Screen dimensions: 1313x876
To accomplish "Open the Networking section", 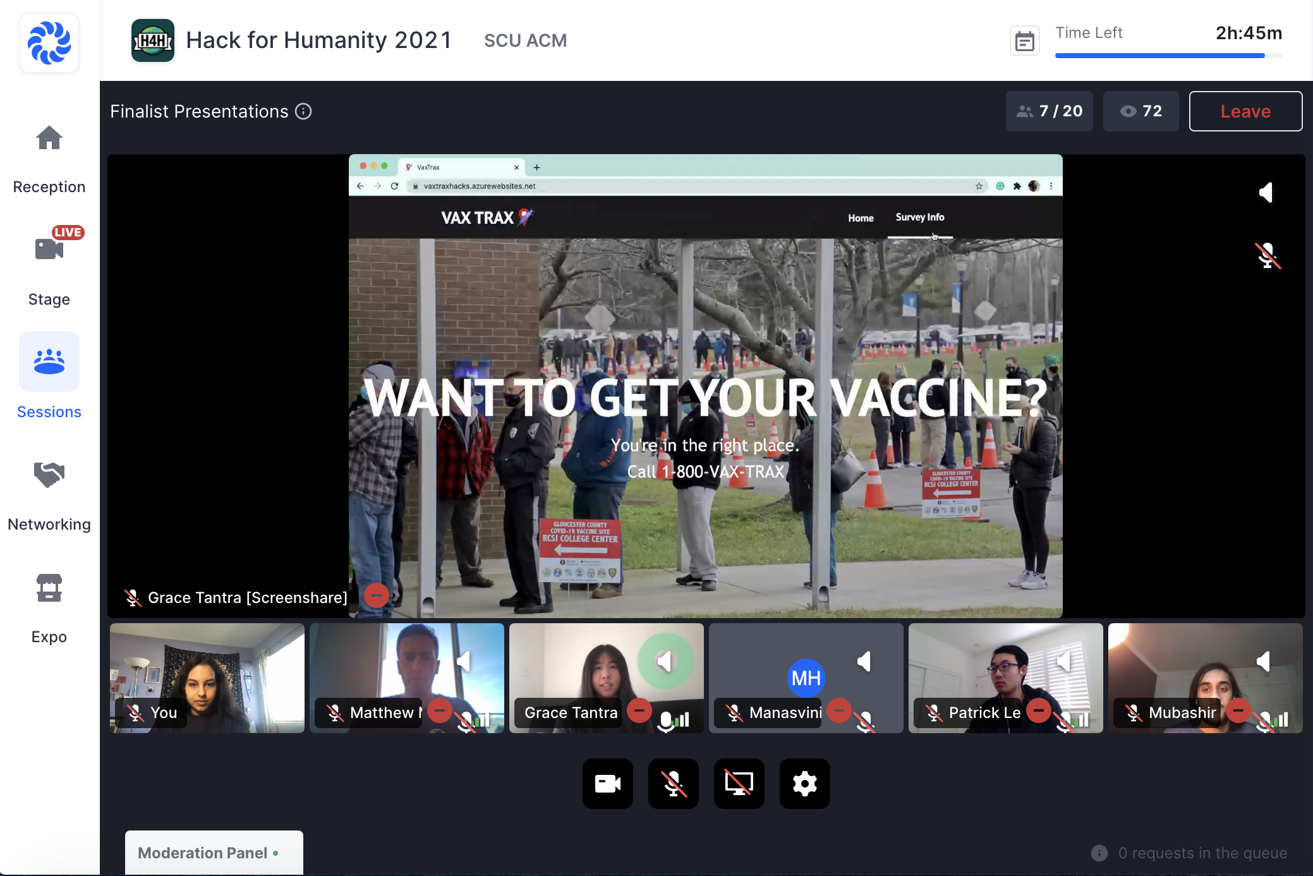I will [x=49, y=496].
